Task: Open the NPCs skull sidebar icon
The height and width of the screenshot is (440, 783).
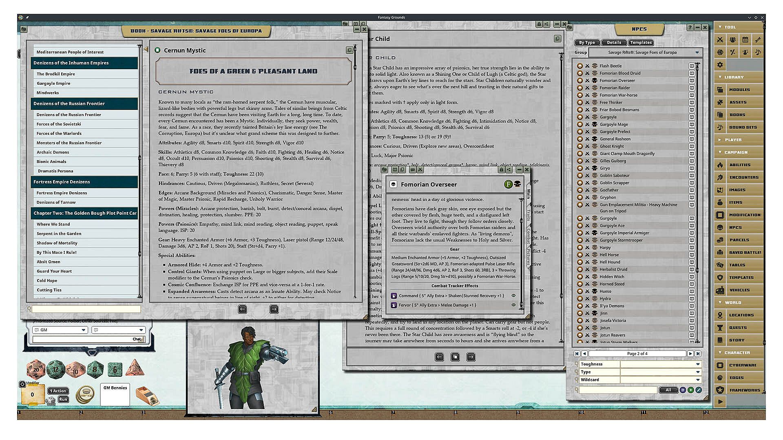Action: 720,227
